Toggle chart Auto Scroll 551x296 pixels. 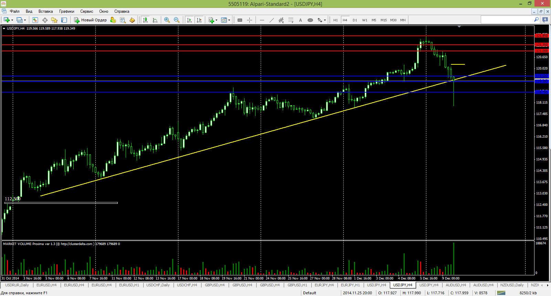[189, 20]
